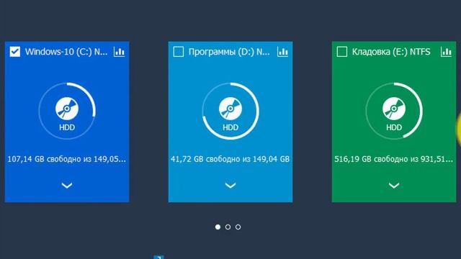Check the Программы (D:) drive checkbox
The height and width of the screenshot is (259, 461).
178,52
